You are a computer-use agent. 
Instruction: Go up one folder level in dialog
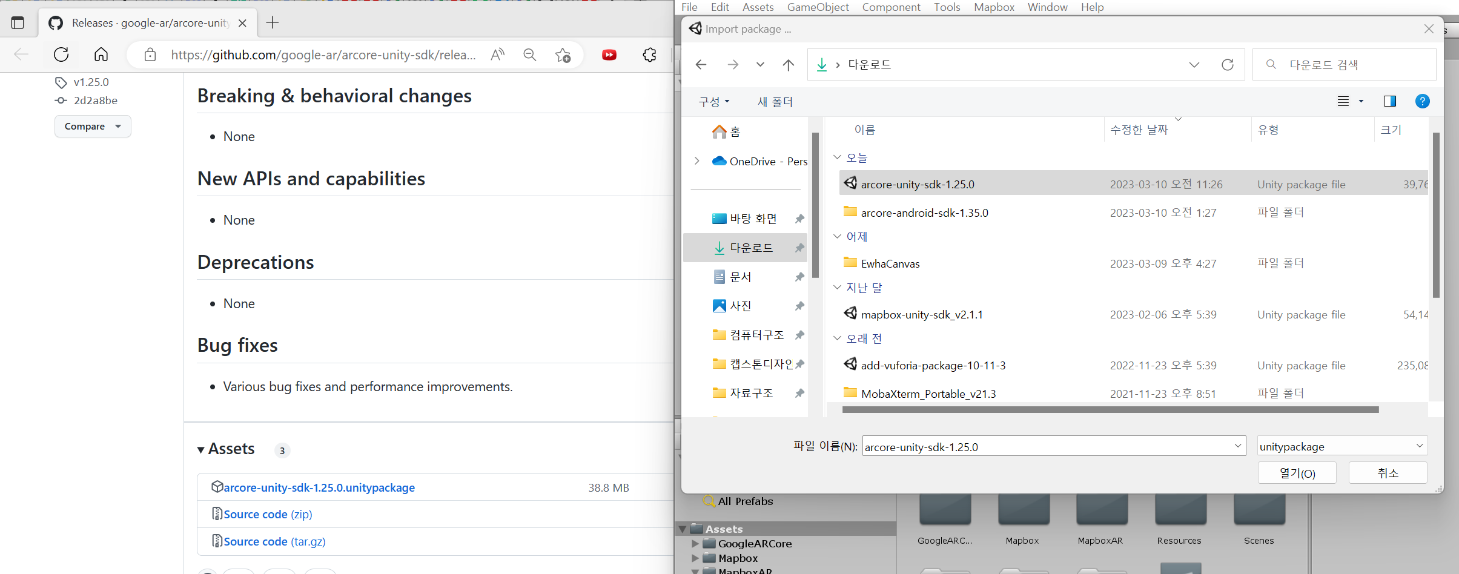788,64
